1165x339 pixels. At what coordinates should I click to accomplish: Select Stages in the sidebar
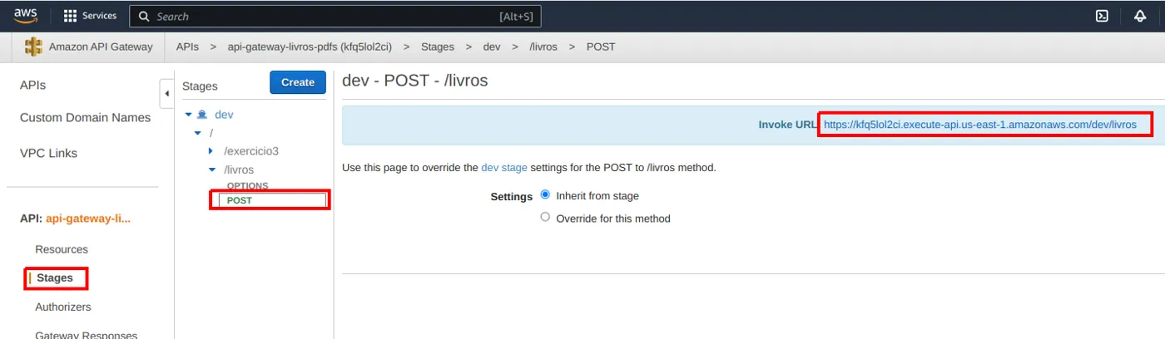click(x=55, y=278)
